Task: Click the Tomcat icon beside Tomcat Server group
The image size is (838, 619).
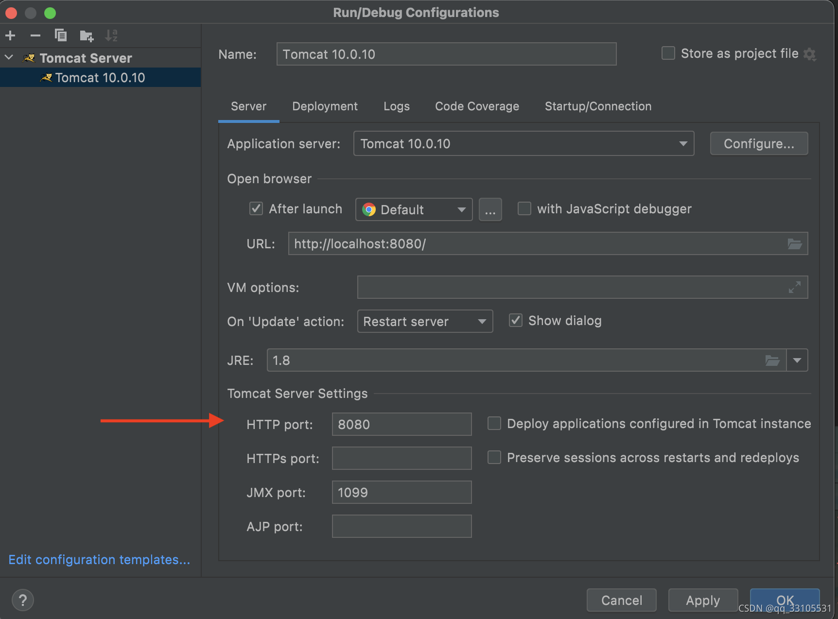Action: click(29, 58)
